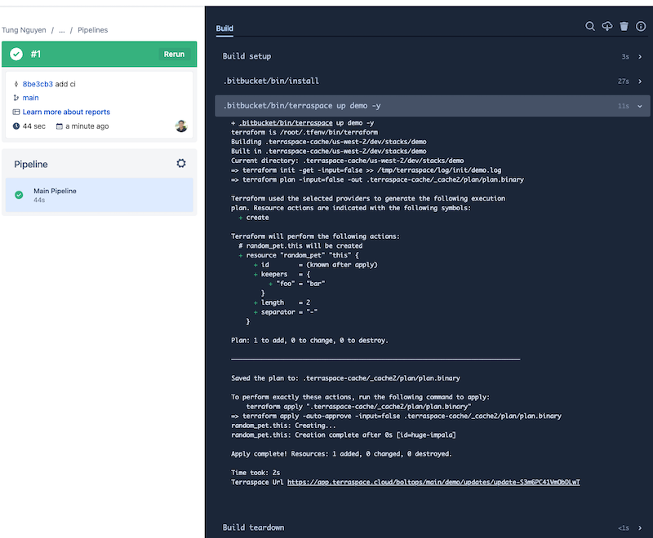The width and height of the screenshot is (653, 538).
Task: Select the Build tab
Action: pyautogui.click(x=224, y=29)
